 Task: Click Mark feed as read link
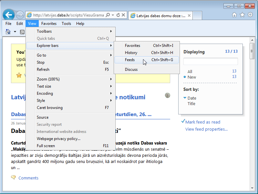tap(203, 122)
